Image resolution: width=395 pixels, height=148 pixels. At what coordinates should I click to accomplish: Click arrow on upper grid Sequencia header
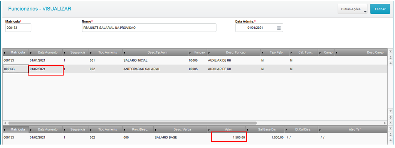(65, 53)
